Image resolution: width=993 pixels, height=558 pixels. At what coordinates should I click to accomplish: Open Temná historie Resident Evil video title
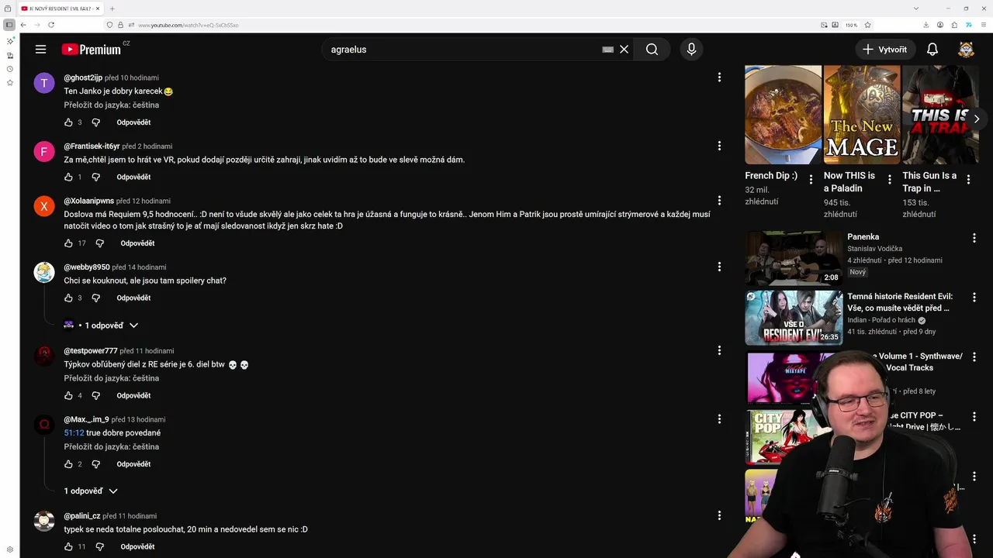(900, 302)
